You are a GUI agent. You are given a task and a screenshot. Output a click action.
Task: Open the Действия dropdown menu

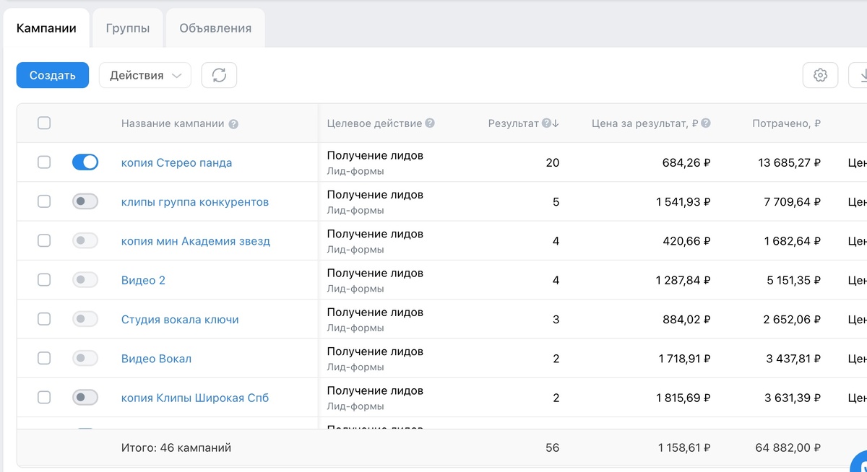tap(144, 75)
